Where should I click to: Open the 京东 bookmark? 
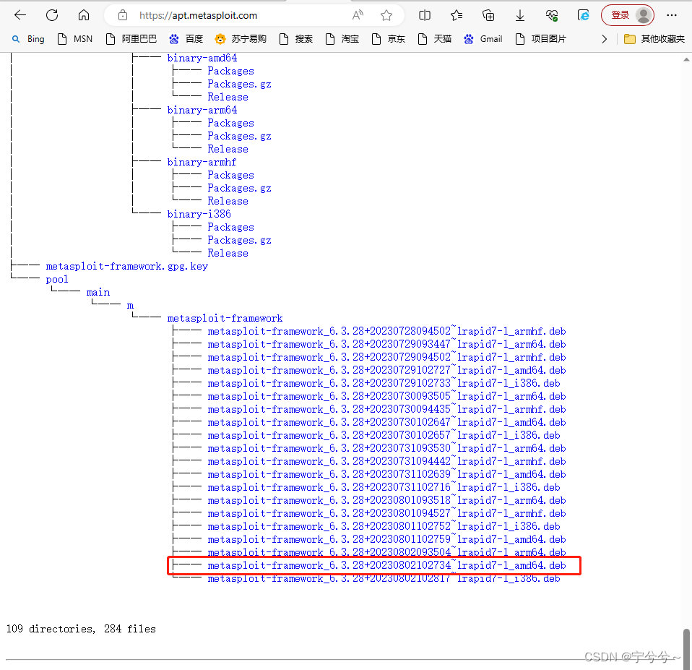tap(389, 39)
